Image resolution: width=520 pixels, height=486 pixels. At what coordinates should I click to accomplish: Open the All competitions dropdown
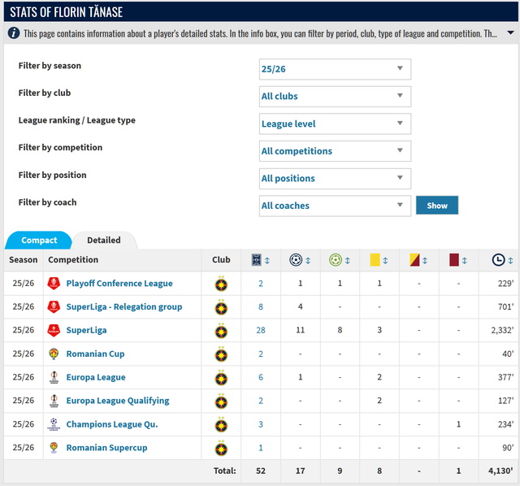(x=335, y=151)
